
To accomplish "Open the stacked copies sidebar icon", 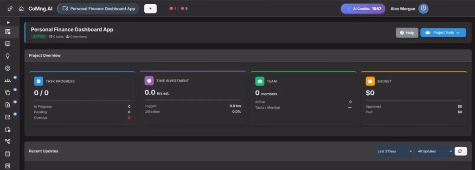I will click(8, 92).
